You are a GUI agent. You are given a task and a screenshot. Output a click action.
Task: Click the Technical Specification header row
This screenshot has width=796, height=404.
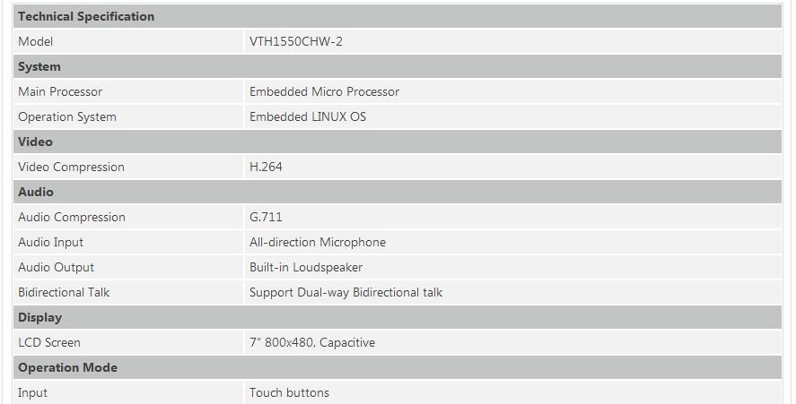86,16
